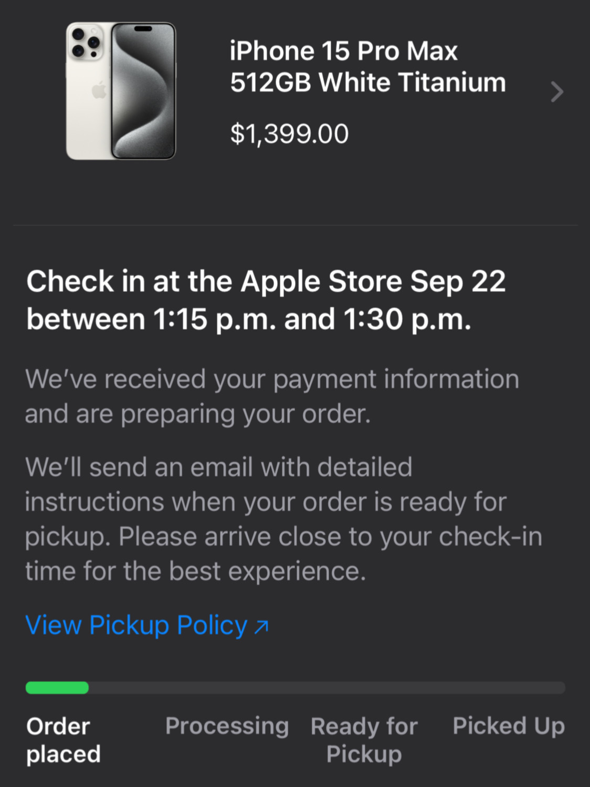Viewport: 590px width, 787px height.
Task: Click the 512GB White Titanium text line
Action: pyautogui.click(x=367, y=82)
